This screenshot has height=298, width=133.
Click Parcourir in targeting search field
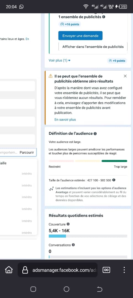point(26,152)
